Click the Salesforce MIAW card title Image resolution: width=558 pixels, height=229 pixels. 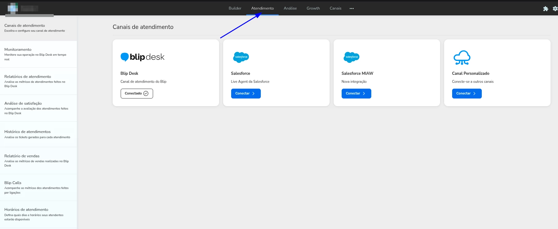(357, 73)
